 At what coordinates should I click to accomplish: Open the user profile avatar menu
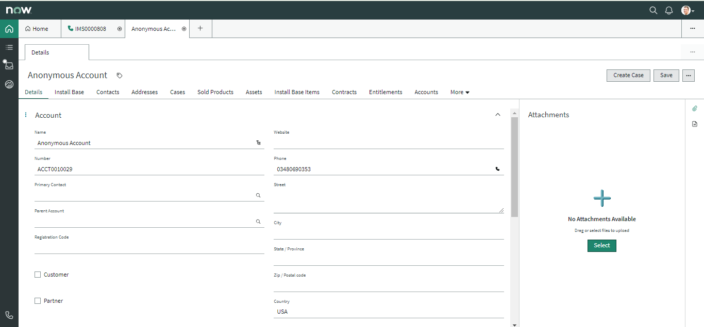[x=688, y=10]
